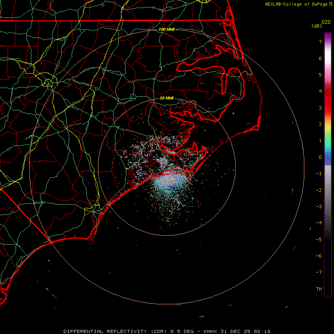This screenshot has height=334, width=334.
Task: Click the purple top of the color bar
Action: tap(327, 35)
